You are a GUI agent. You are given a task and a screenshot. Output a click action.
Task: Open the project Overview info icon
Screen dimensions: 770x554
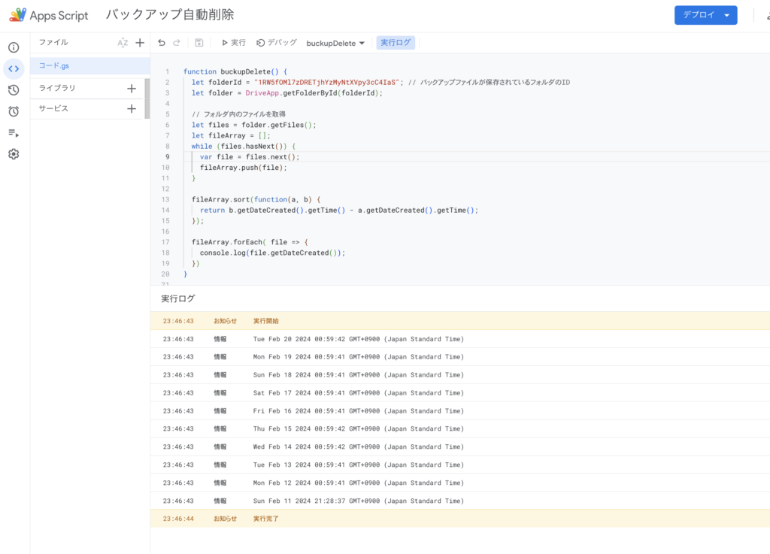pos(14,47)
